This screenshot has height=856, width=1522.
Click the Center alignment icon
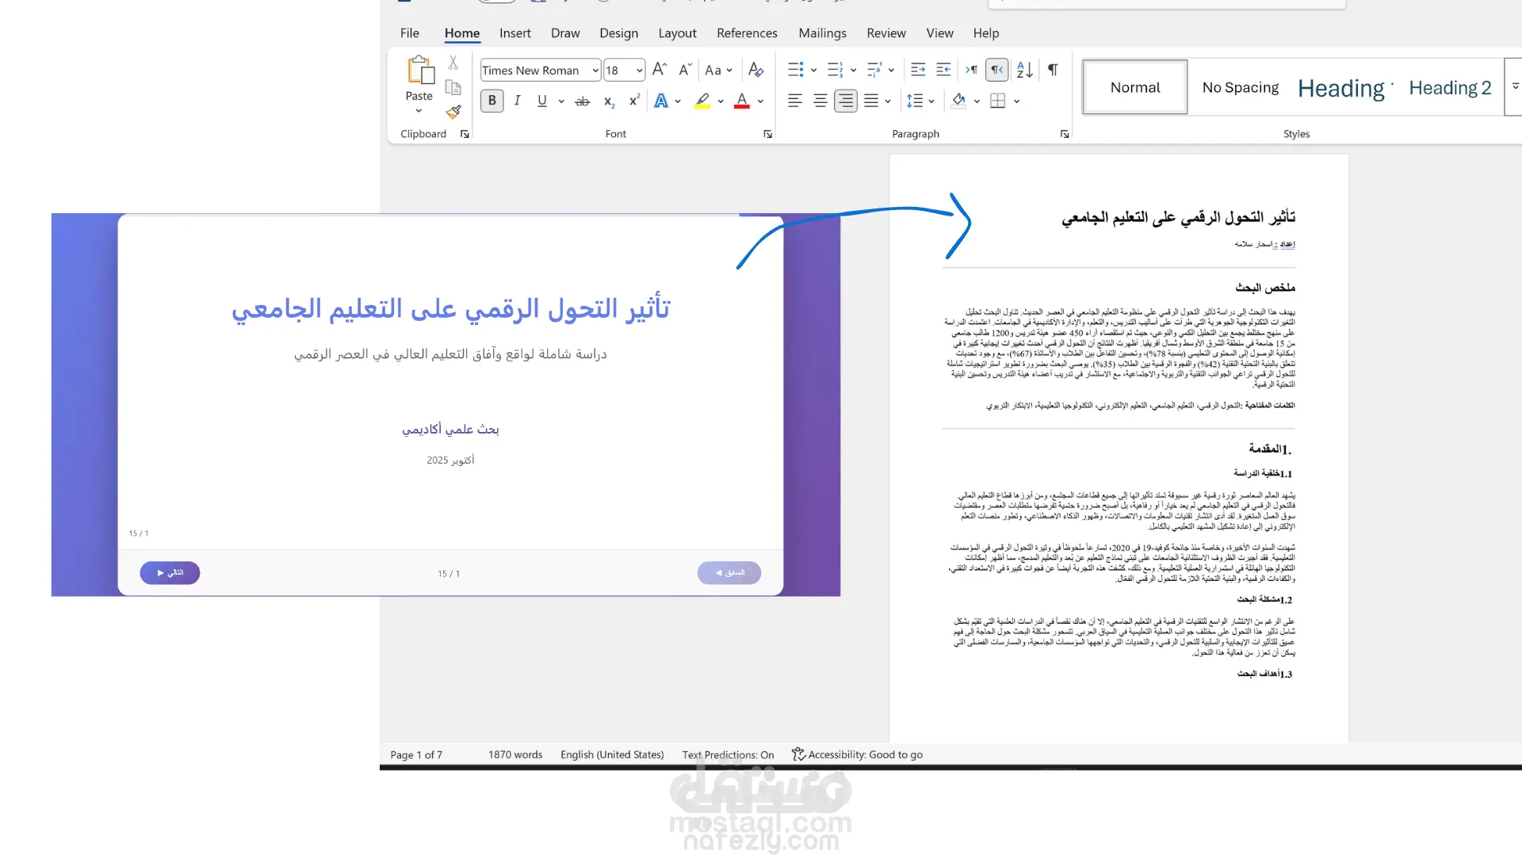pyautogui.click(x=820, y=101)
